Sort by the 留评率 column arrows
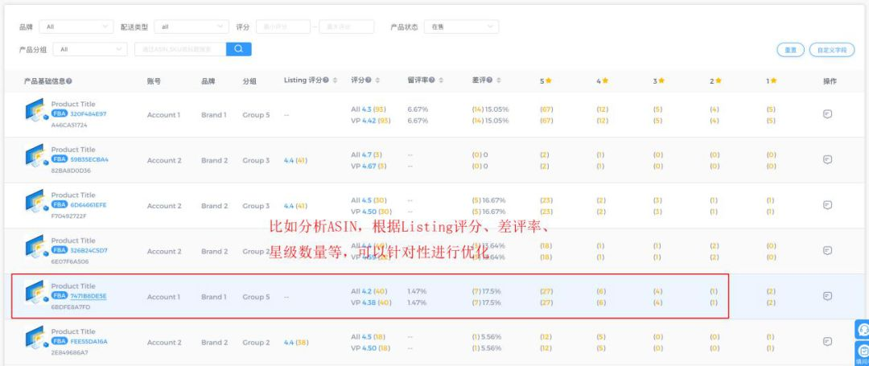 tap(443, 80)
